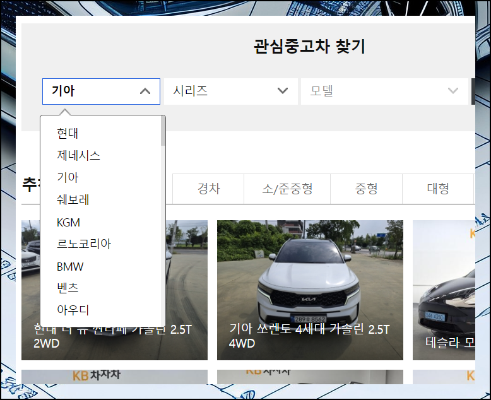This screenshot has width=491, height=400.
Task: Click the manufacturer list scrollbar
Action: coord(163,131)
